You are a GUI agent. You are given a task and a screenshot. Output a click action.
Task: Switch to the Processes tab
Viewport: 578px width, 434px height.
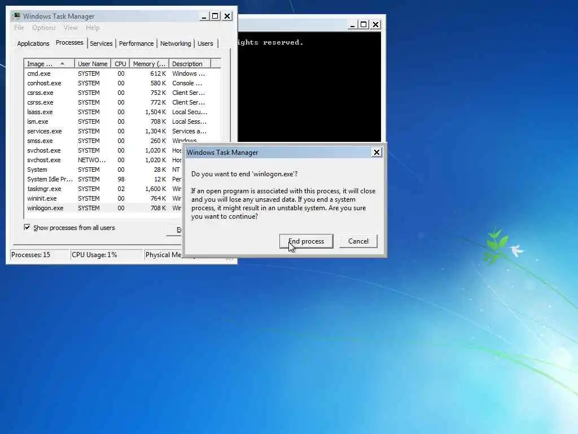pyautogui.click(x=69, y=42)
